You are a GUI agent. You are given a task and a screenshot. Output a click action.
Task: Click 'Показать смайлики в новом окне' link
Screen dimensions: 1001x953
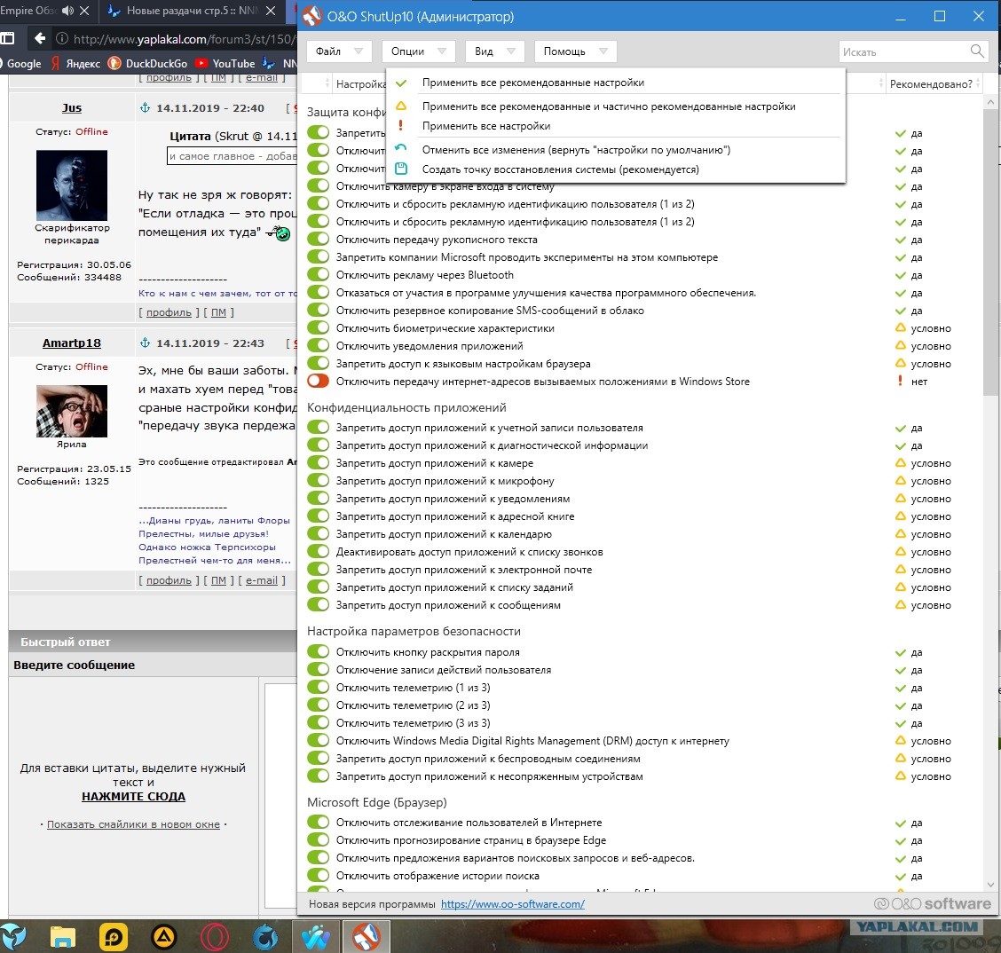click(133, 824)
